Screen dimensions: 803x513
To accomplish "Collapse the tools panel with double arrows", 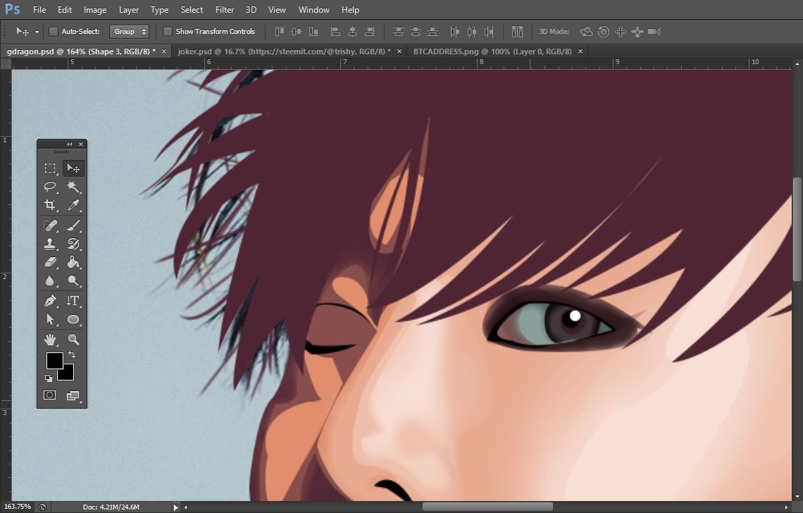I will (70, 144).
